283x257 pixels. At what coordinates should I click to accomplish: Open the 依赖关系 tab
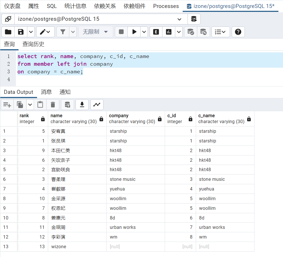(x=105, y=6)
